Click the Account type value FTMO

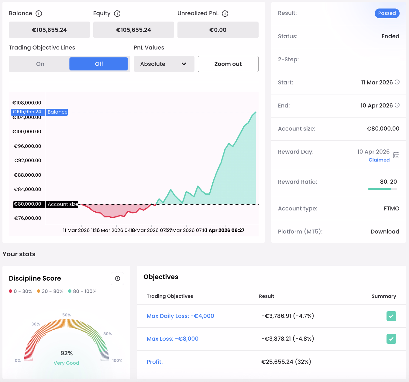392,209
